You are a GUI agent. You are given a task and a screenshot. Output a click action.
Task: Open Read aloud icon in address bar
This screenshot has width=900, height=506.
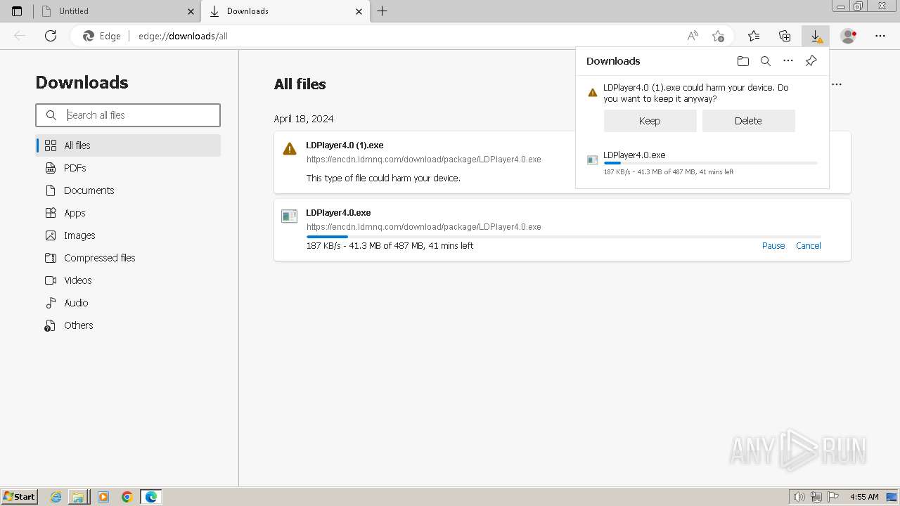point(693,36)
